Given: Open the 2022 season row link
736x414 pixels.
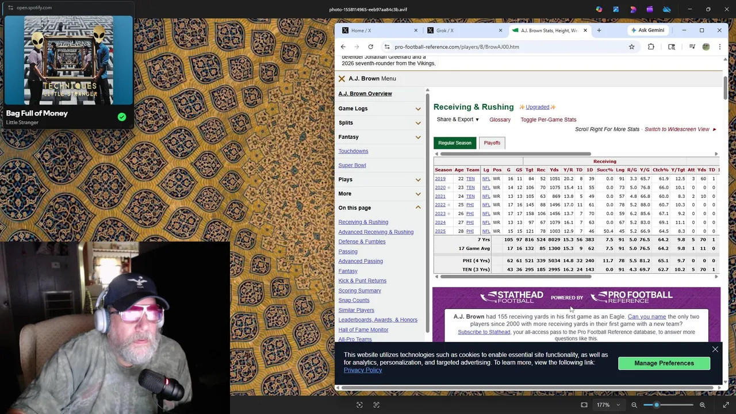Looking at the screenshot, I should [440, 205].
